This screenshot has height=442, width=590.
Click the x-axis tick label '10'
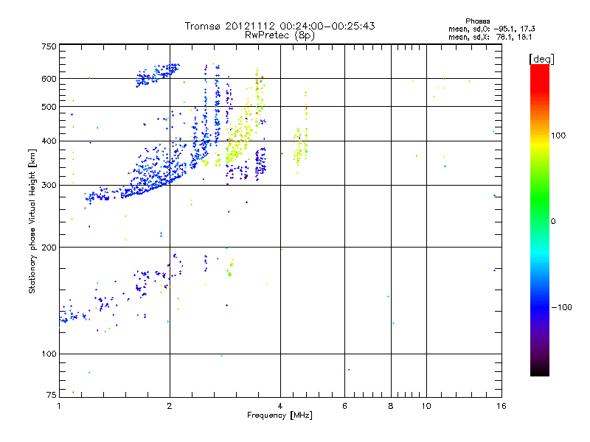426,406
